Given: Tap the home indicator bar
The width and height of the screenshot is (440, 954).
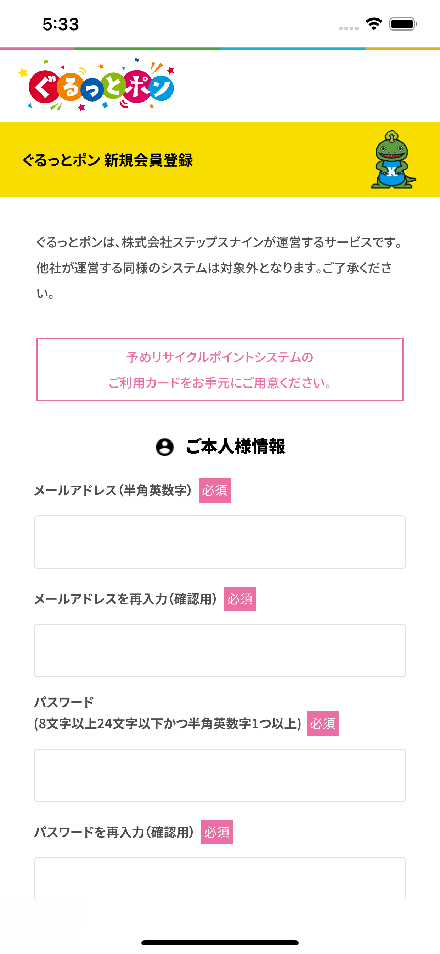Looking at the screenshot, I should coord(220,943).
